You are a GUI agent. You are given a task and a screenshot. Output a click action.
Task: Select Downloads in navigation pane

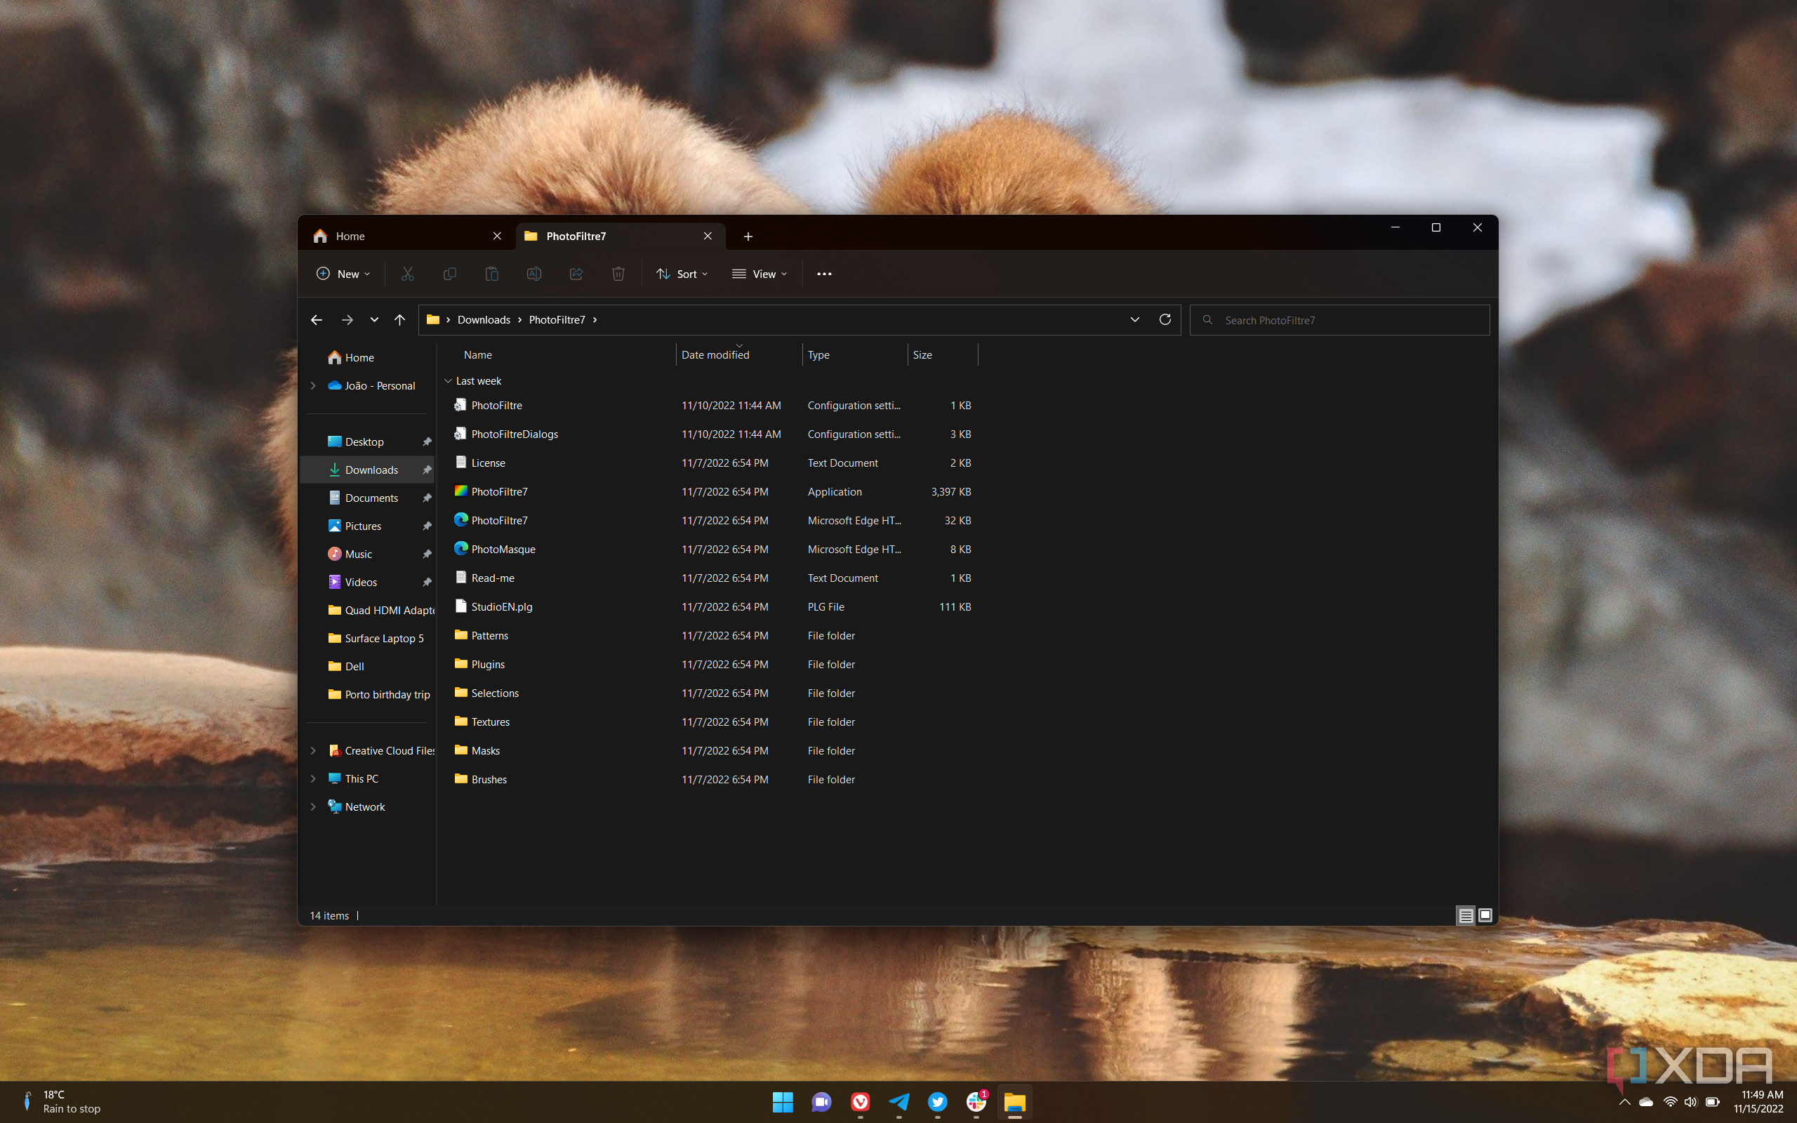click(x=368, y=470)
